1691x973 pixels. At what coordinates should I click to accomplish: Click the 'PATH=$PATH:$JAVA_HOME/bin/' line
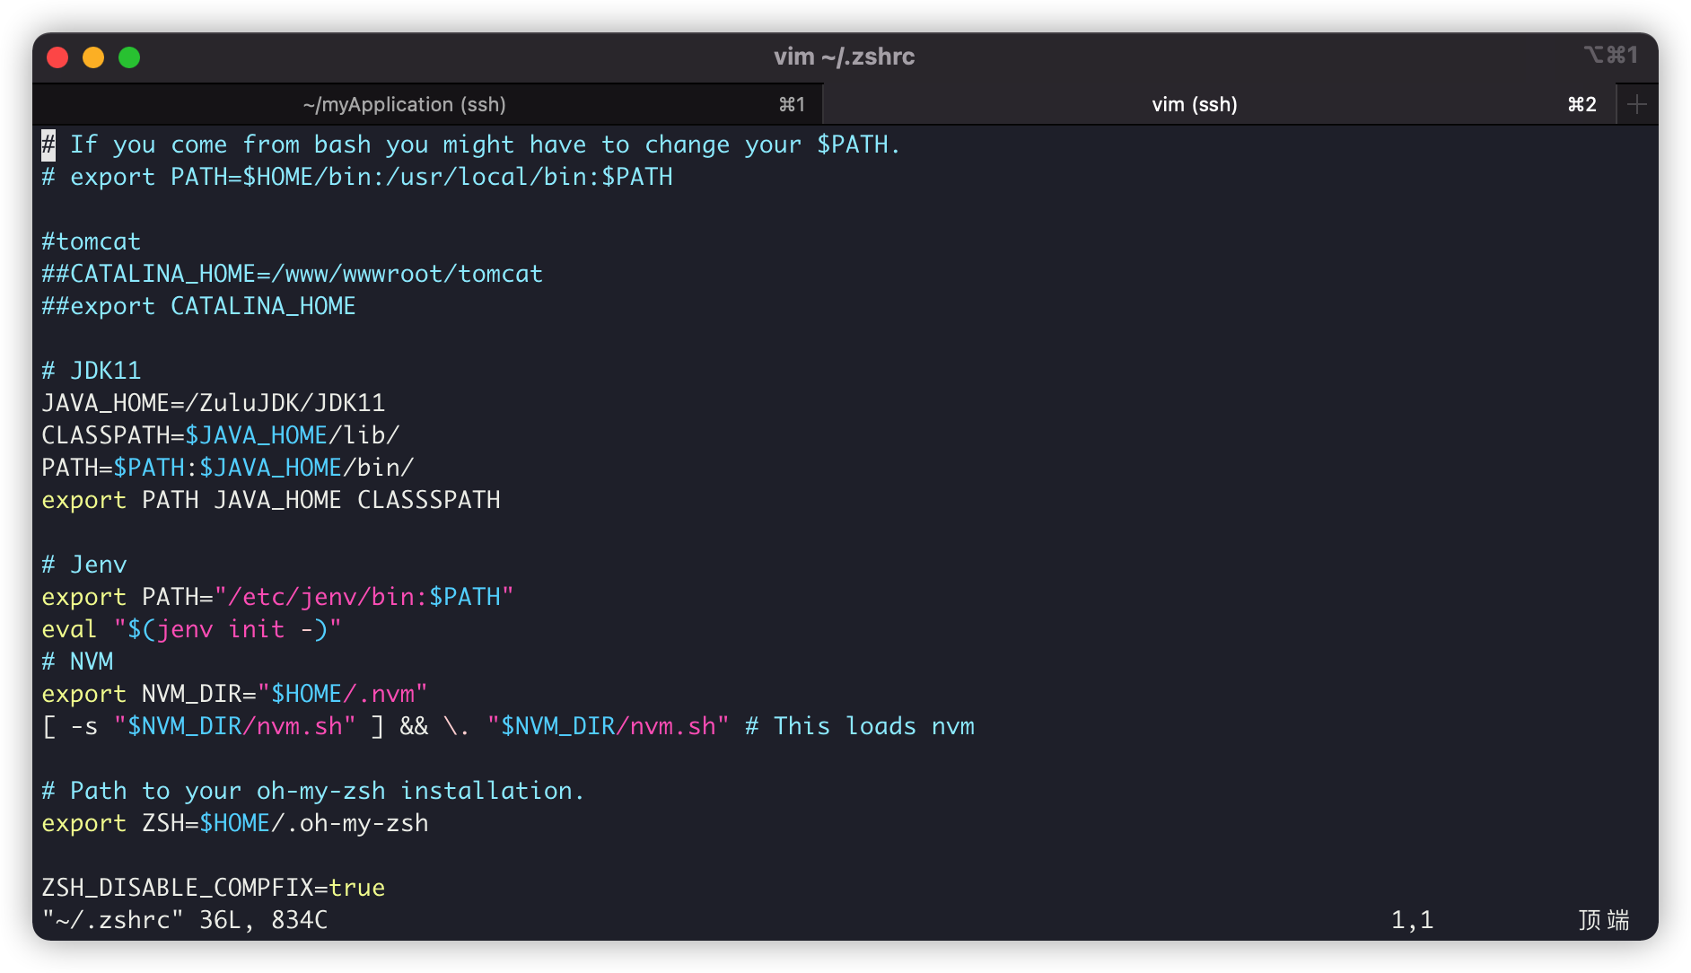coord(228,468)
